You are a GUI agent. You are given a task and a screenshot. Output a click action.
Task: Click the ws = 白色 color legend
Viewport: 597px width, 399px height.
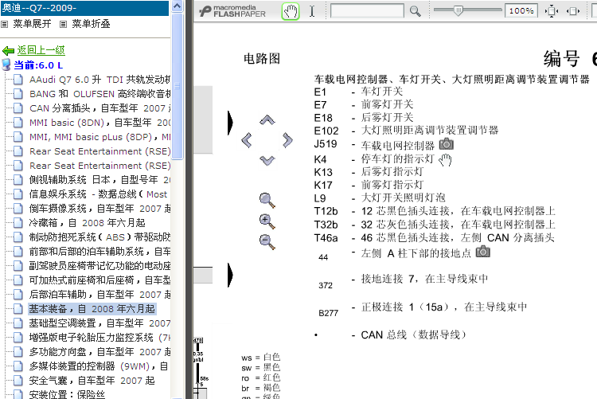261,357
